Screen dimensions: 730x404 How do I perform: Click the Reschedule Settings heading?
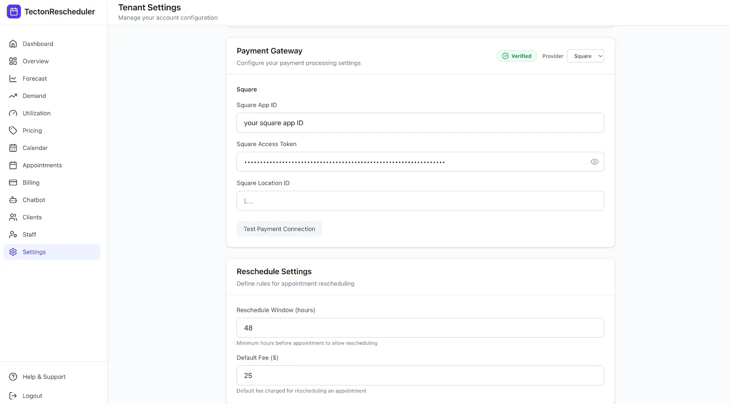point(274,272)
